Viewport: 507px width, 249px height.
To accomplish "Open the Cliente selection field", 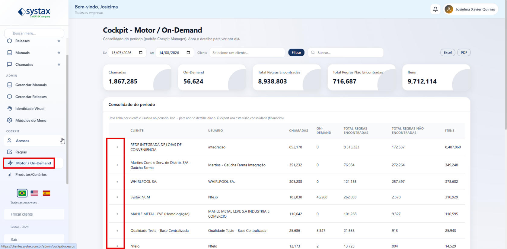I will click(247, 53).
